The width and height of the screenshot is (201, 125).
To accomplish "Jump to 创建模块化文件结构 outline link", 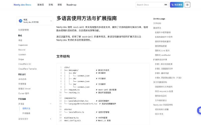I will pyautogui.click(x=164, y=87).
